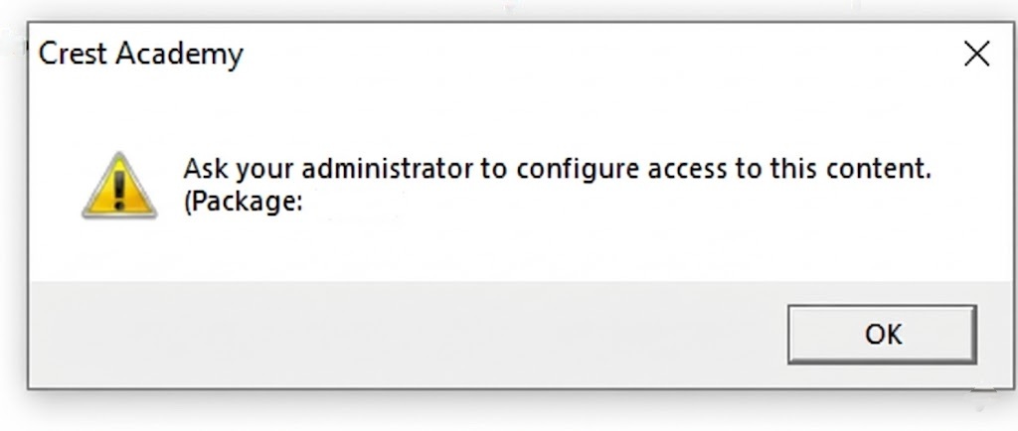Click the gray footer bar left of OK
Screen dimensions: 1018x431
point(398,335)
